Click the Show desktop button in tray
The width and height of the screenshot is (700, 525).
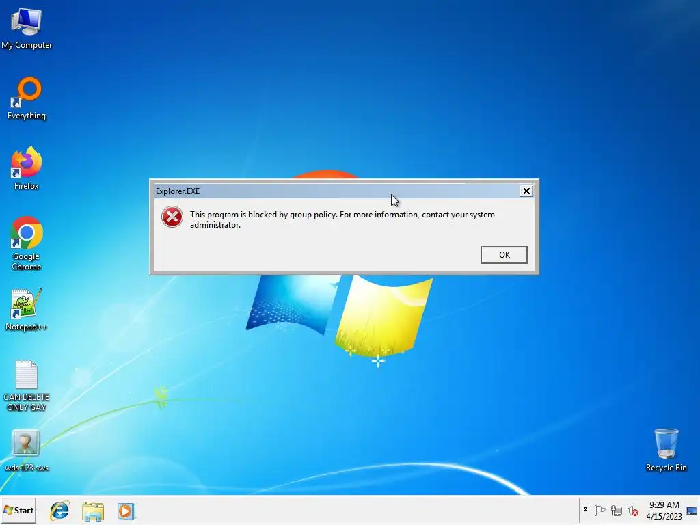692,511
